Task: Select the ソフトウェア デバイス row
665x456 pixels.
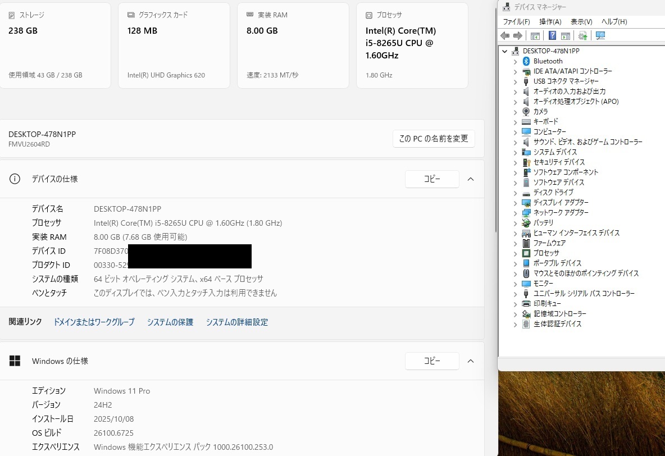Action: [x=558, y=183]
